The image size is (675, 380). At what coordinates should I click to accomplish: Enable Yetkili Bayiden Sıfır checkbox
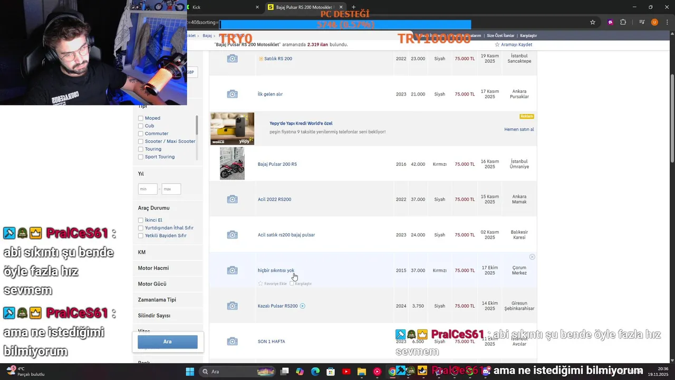[141, 236]
